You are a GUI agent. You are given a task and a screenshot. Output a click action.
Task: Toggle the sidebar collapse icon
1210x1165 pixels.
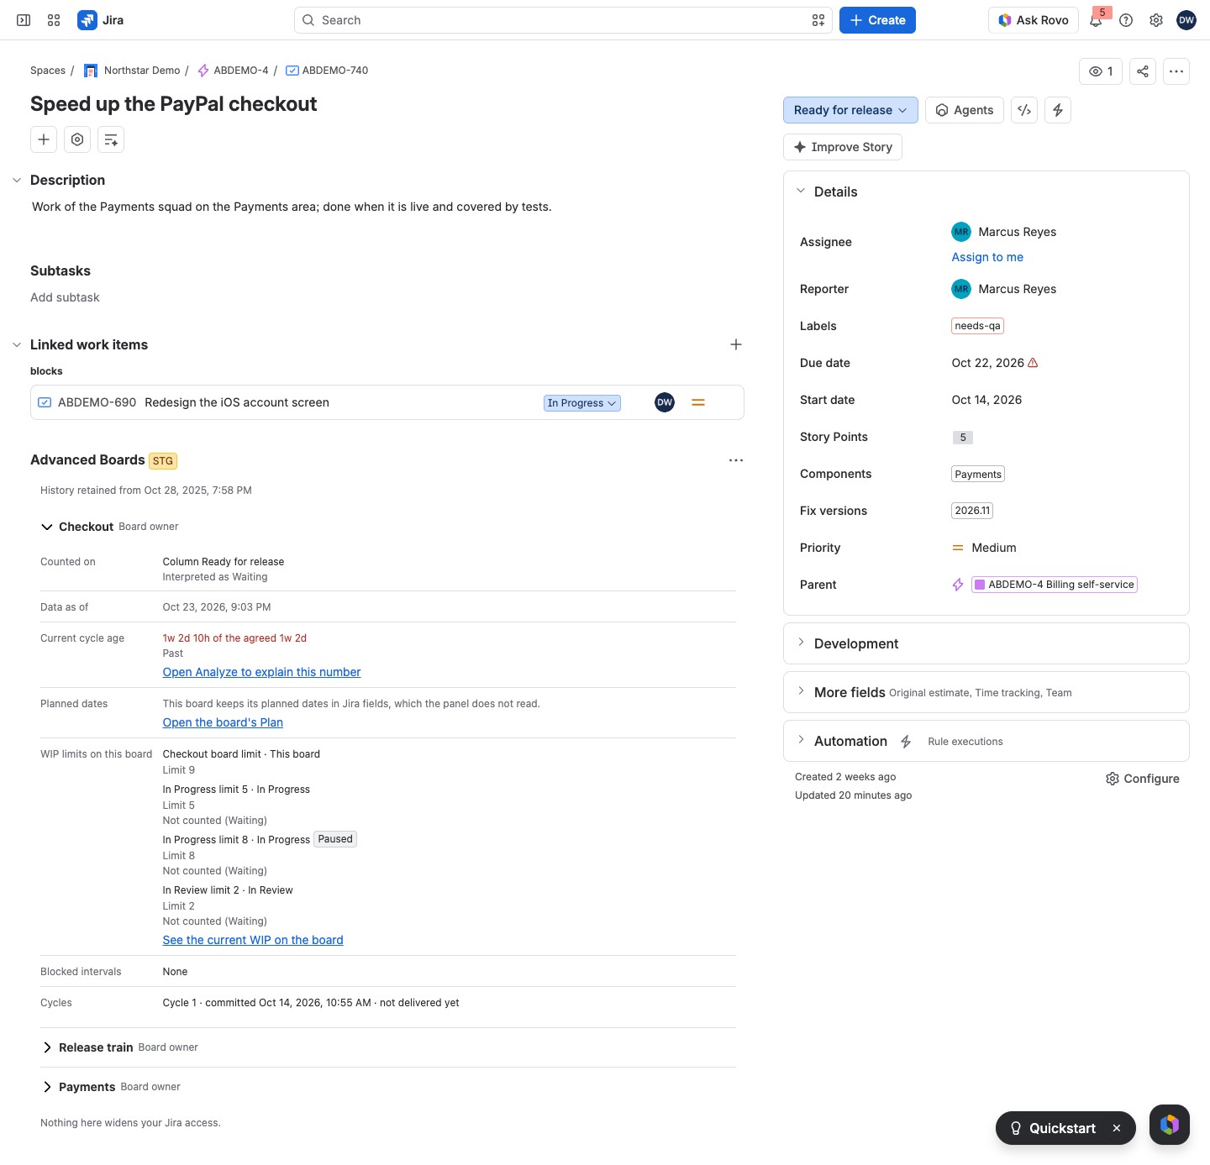tap(24, 20)
